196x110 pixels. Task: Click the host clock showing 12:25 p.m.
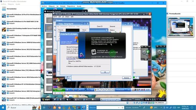185,108
